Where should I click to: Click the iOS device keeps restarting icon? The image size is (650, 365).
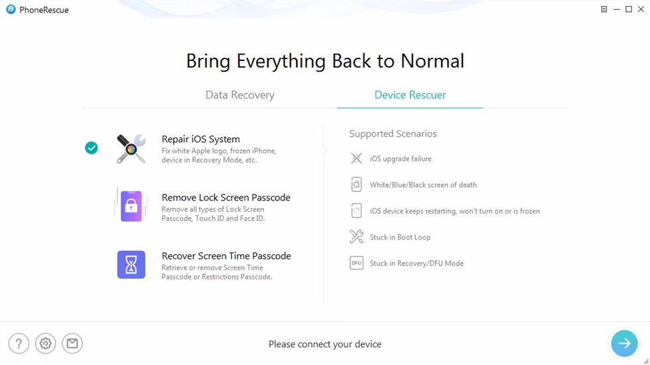[357, 211]
